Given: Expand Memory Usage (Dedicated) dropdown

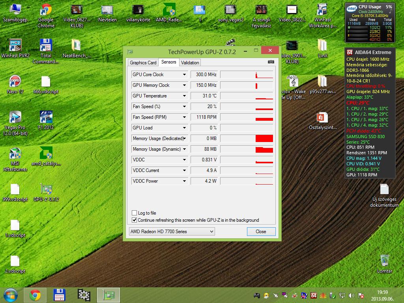Looking at the screenshot, I should (x=185, y=138).
